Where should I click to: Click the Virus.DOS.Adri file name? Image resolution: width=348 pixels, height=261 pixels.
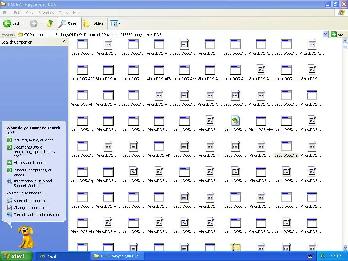pyautogui.click(x=133, y=53)
